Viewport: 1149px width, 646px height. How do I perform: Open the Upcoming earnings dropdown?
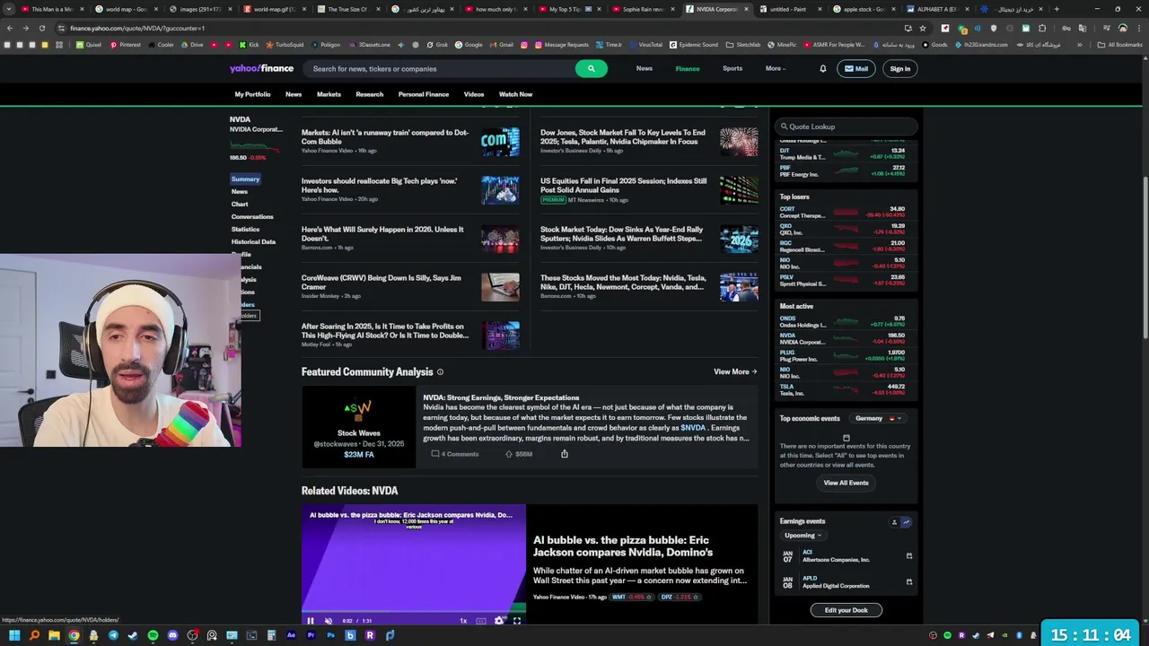point(803,536)
